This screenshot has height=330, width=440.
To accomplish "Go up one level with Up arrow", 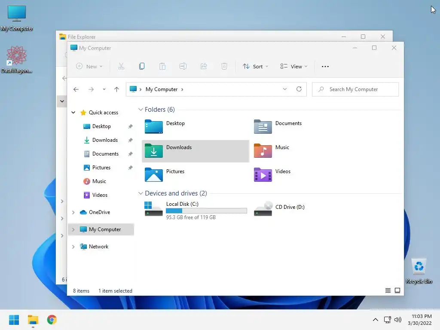I will [117, 89].
